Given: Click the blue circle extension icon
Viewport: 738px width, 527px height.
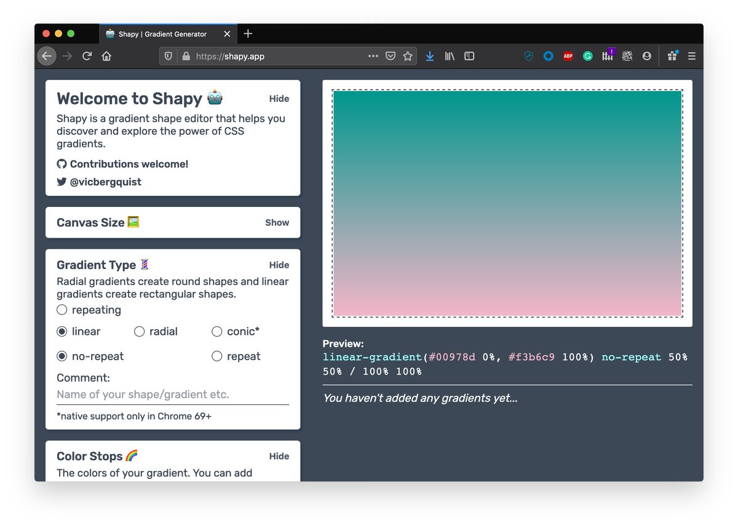Looking at the screenshot, I should pyautogui.click(x=548, y=56).
